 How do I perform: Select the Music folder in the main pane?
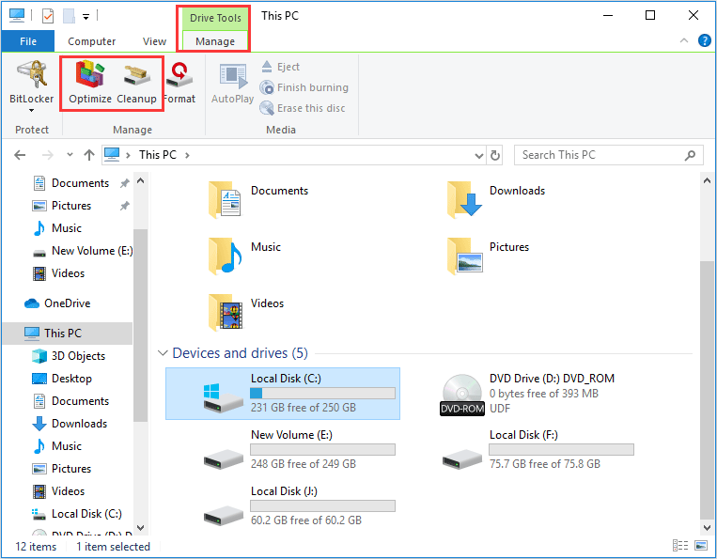[x=244, y=256]
